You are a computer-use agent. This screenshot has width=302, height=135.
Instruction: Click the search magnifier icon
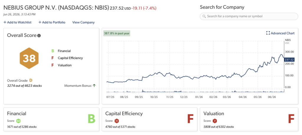[204, 16]
